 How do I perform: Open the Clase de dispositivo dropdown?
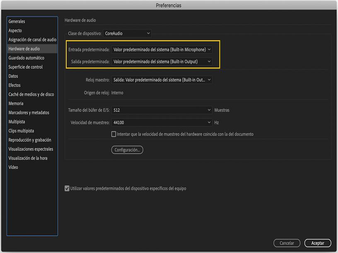[x=128, y=33]
